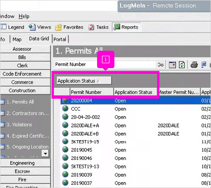Click the Permit Number search field
The height and width of the screenshot is (188, 211).
pos(105,64)
